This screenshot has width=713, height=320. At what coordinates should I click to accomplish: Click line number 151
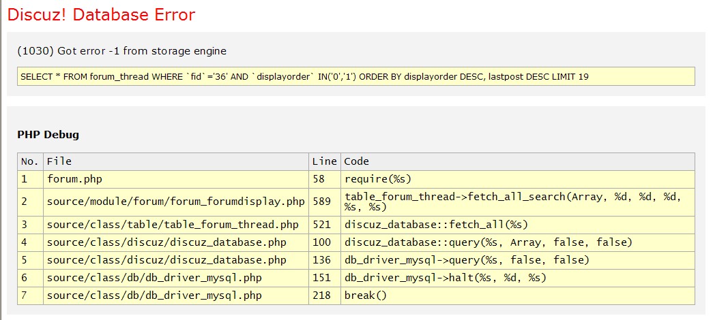tap(325, 278)
